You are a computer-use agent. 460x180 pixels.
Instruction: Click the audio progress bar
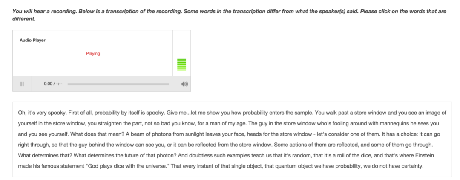pos(118,84)
